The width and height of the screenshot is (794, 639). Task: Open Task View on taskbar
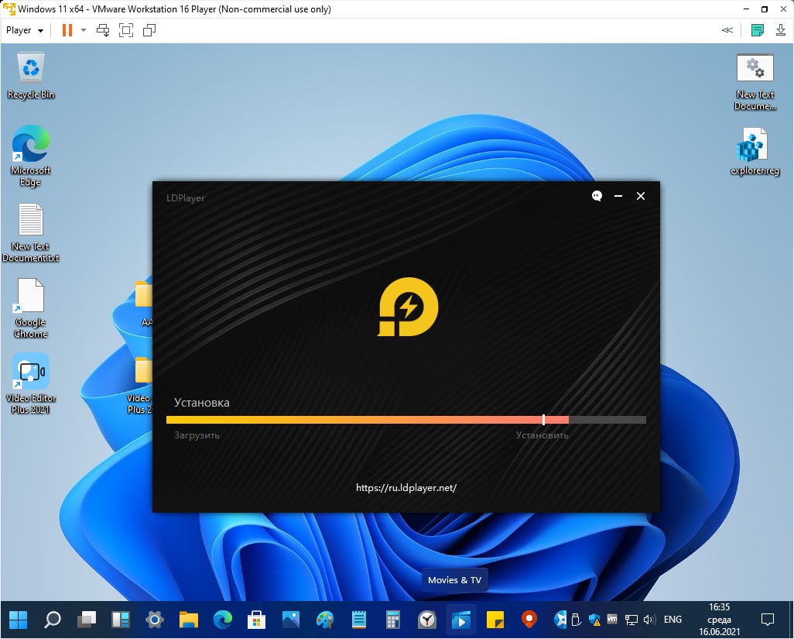point(87,619)
